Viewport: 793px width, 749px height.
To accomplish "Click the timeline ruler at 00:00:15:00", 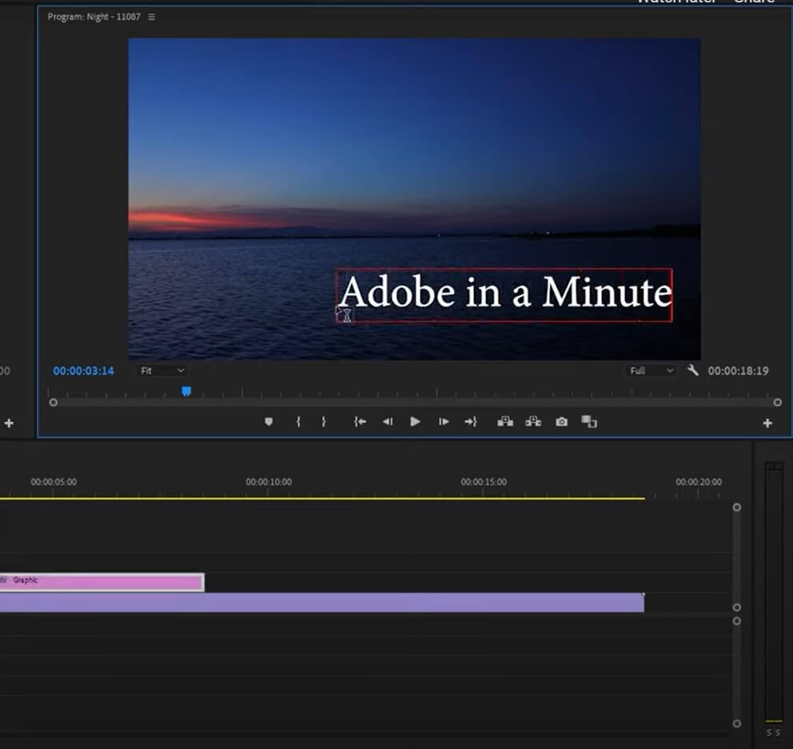I will [x=484, y=482].
